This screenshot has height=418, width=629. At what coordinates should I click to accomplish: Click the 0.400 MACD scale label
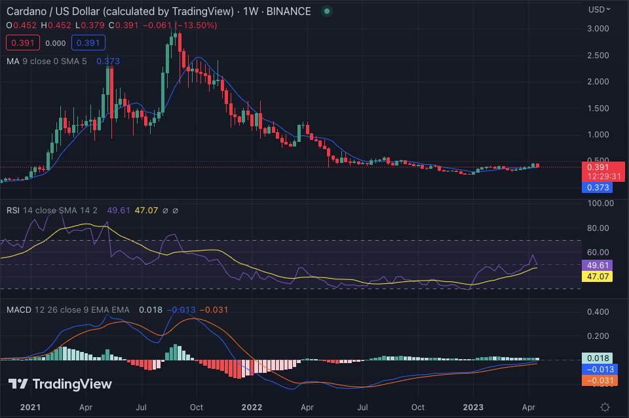click(x=598, y=311)
